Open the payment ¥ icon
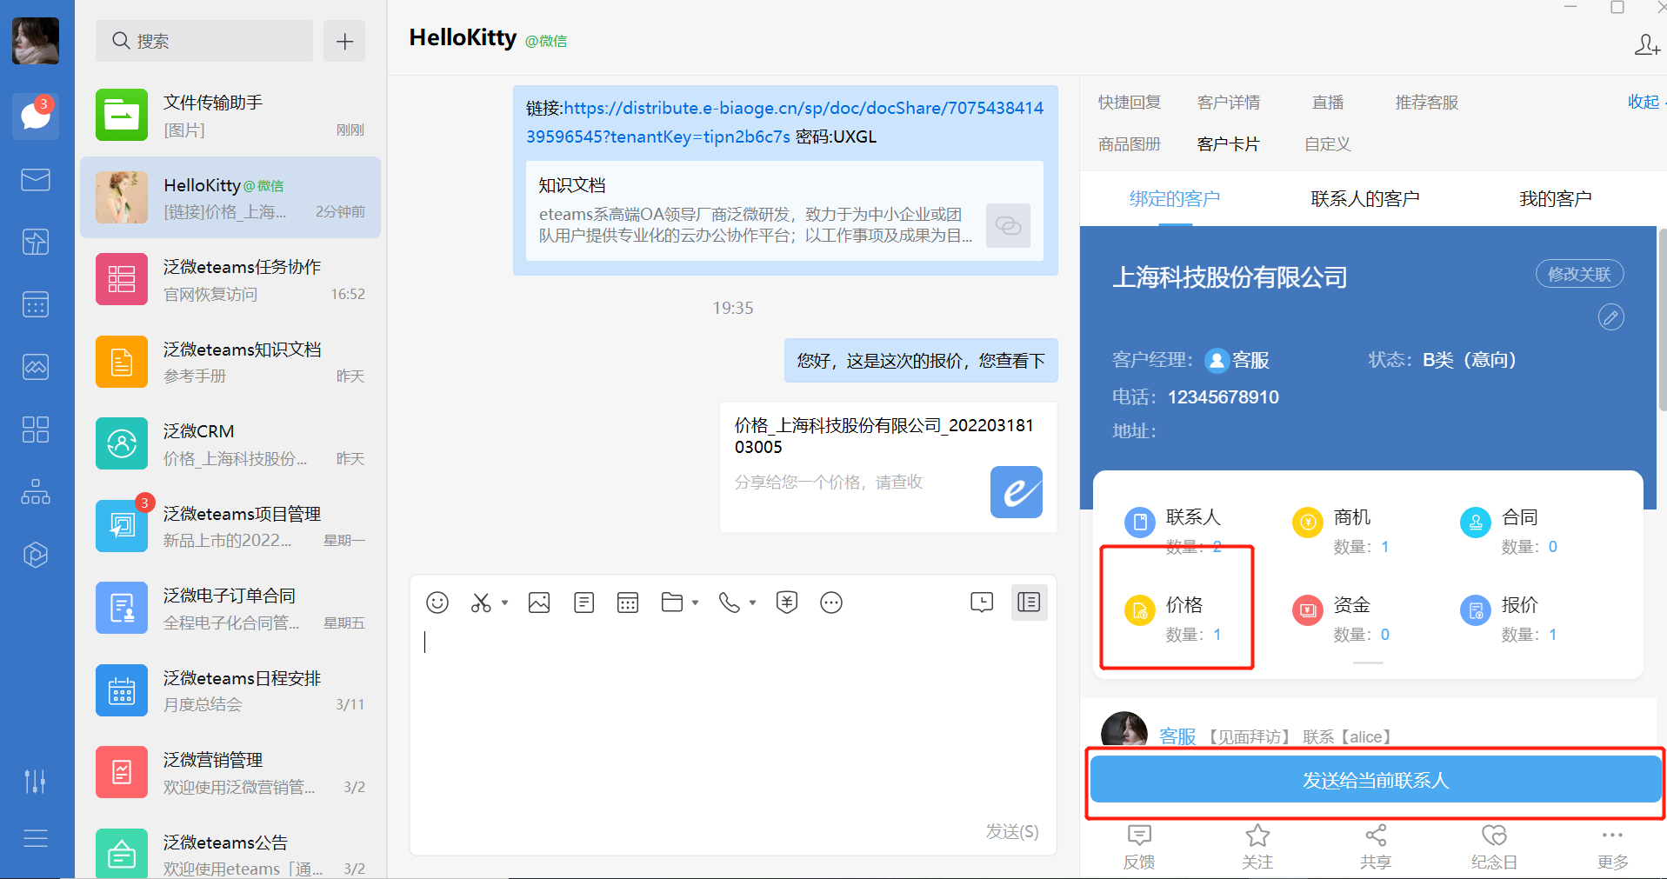This screenshot has height=879, width=1667. pos(787,602)
